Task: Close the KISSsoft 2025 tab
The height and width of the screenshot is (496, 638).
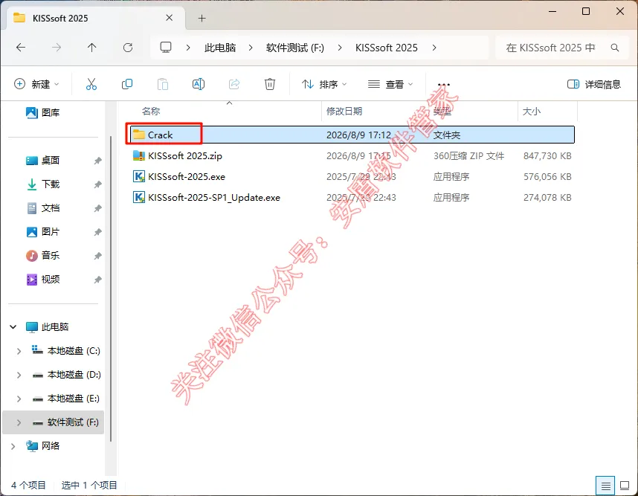Action: (170, 18)
